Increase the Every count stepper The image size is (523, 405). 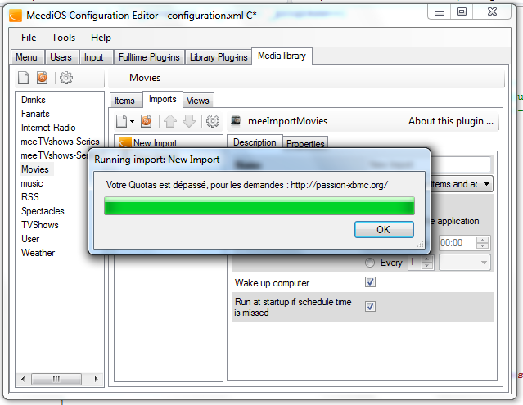tap(427, 259)
